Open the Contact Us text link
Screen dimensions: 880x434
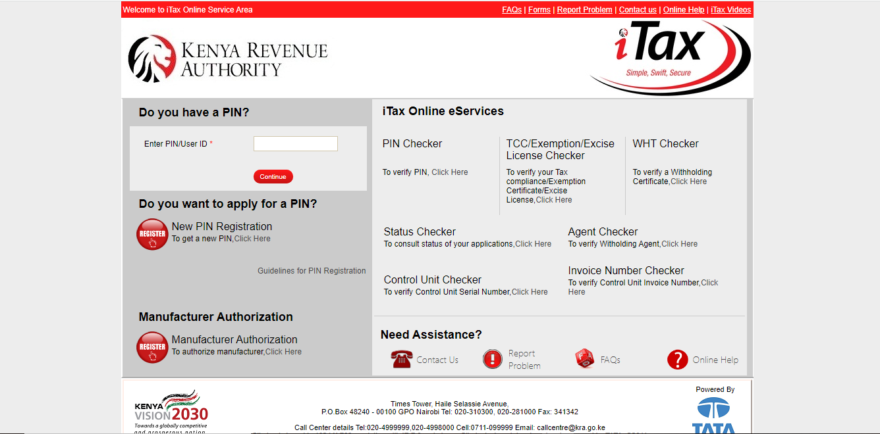click(x=437, y=360)
